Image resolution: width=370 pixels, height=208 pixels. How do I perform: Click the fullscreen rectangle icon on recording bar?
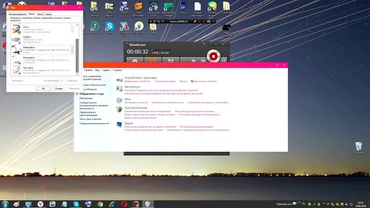click(162, 21)
